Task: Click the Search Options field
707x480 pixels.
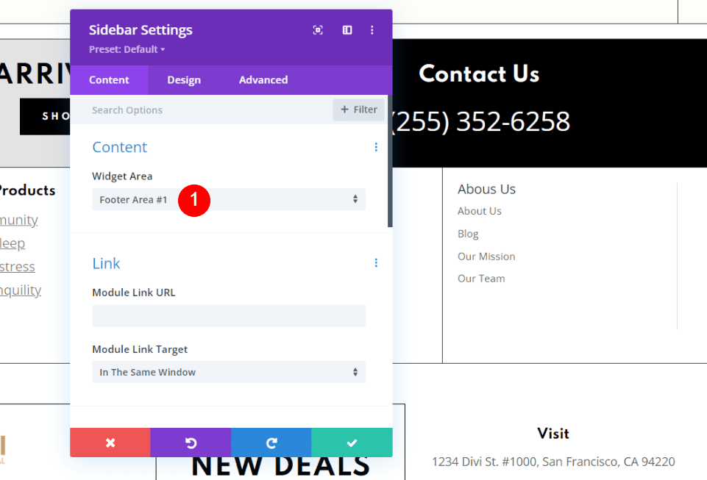Action: (x=184, y=109)
